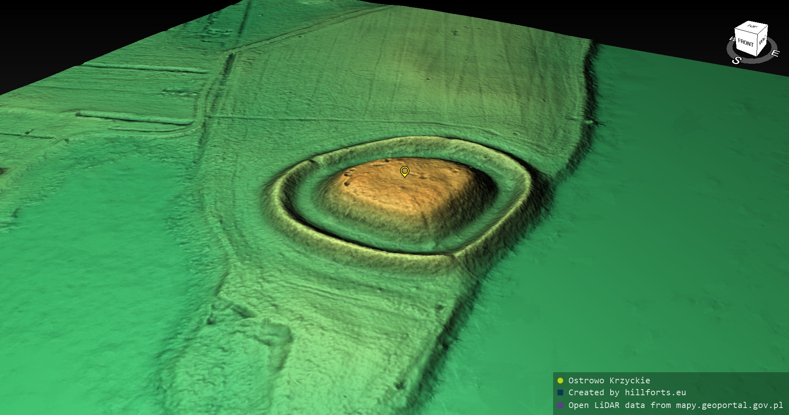Click the yellow dot beside Ostrowo Krzyckie

(x=560, y=380)
